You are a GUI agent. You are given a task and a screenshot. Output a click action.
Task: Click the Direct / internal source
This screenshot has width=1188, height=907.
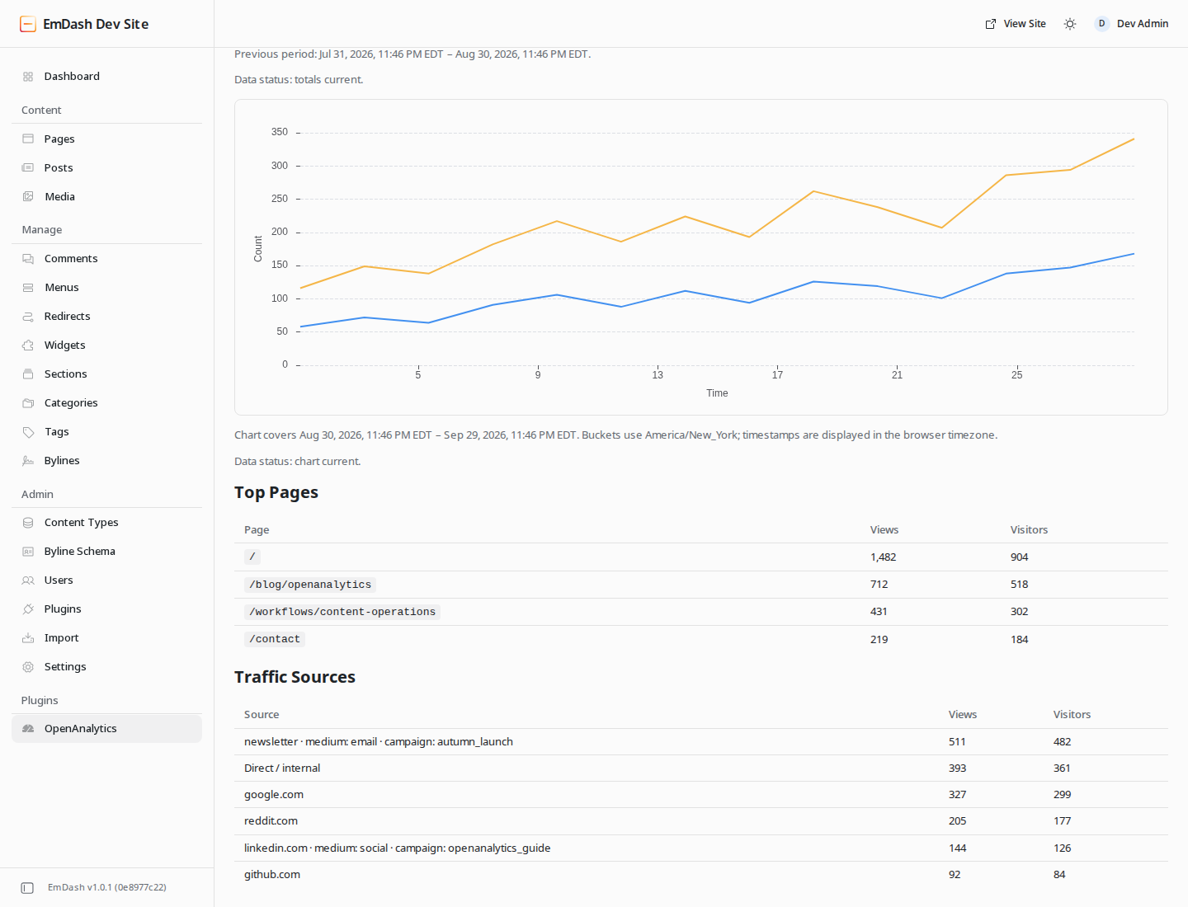282,768
